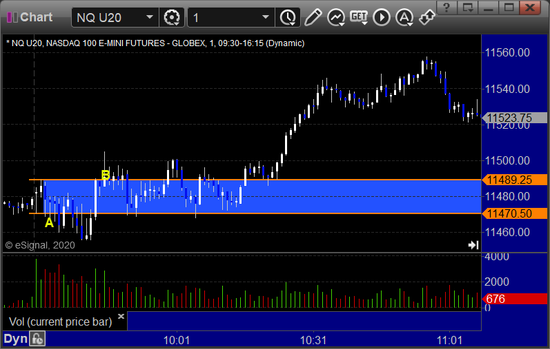Click the 11540.00 price axis label
Viewport: 550px width, 349px height.
tap(507, 89)
